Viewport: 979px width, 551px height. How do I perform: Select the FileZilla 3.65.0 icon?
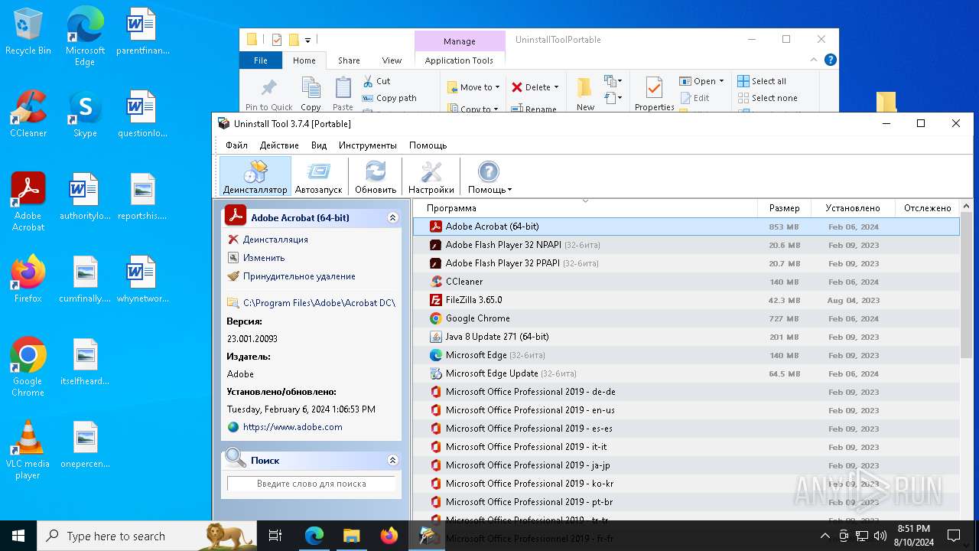(436, 300)
